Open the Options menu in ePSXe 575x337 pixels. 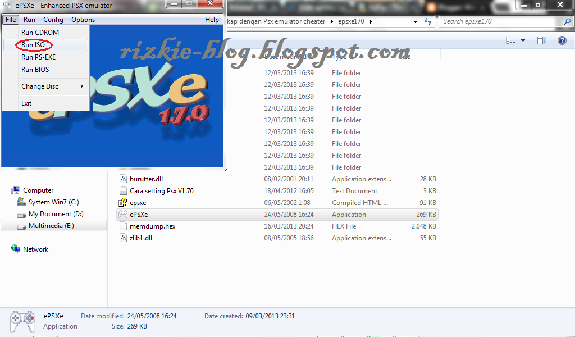click(x=83, y=20)
